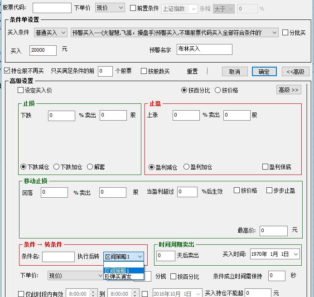This screenshot has width=314, height=297.
Task: Click the 股票代码 input field
Action: click(x=52, y=8)
